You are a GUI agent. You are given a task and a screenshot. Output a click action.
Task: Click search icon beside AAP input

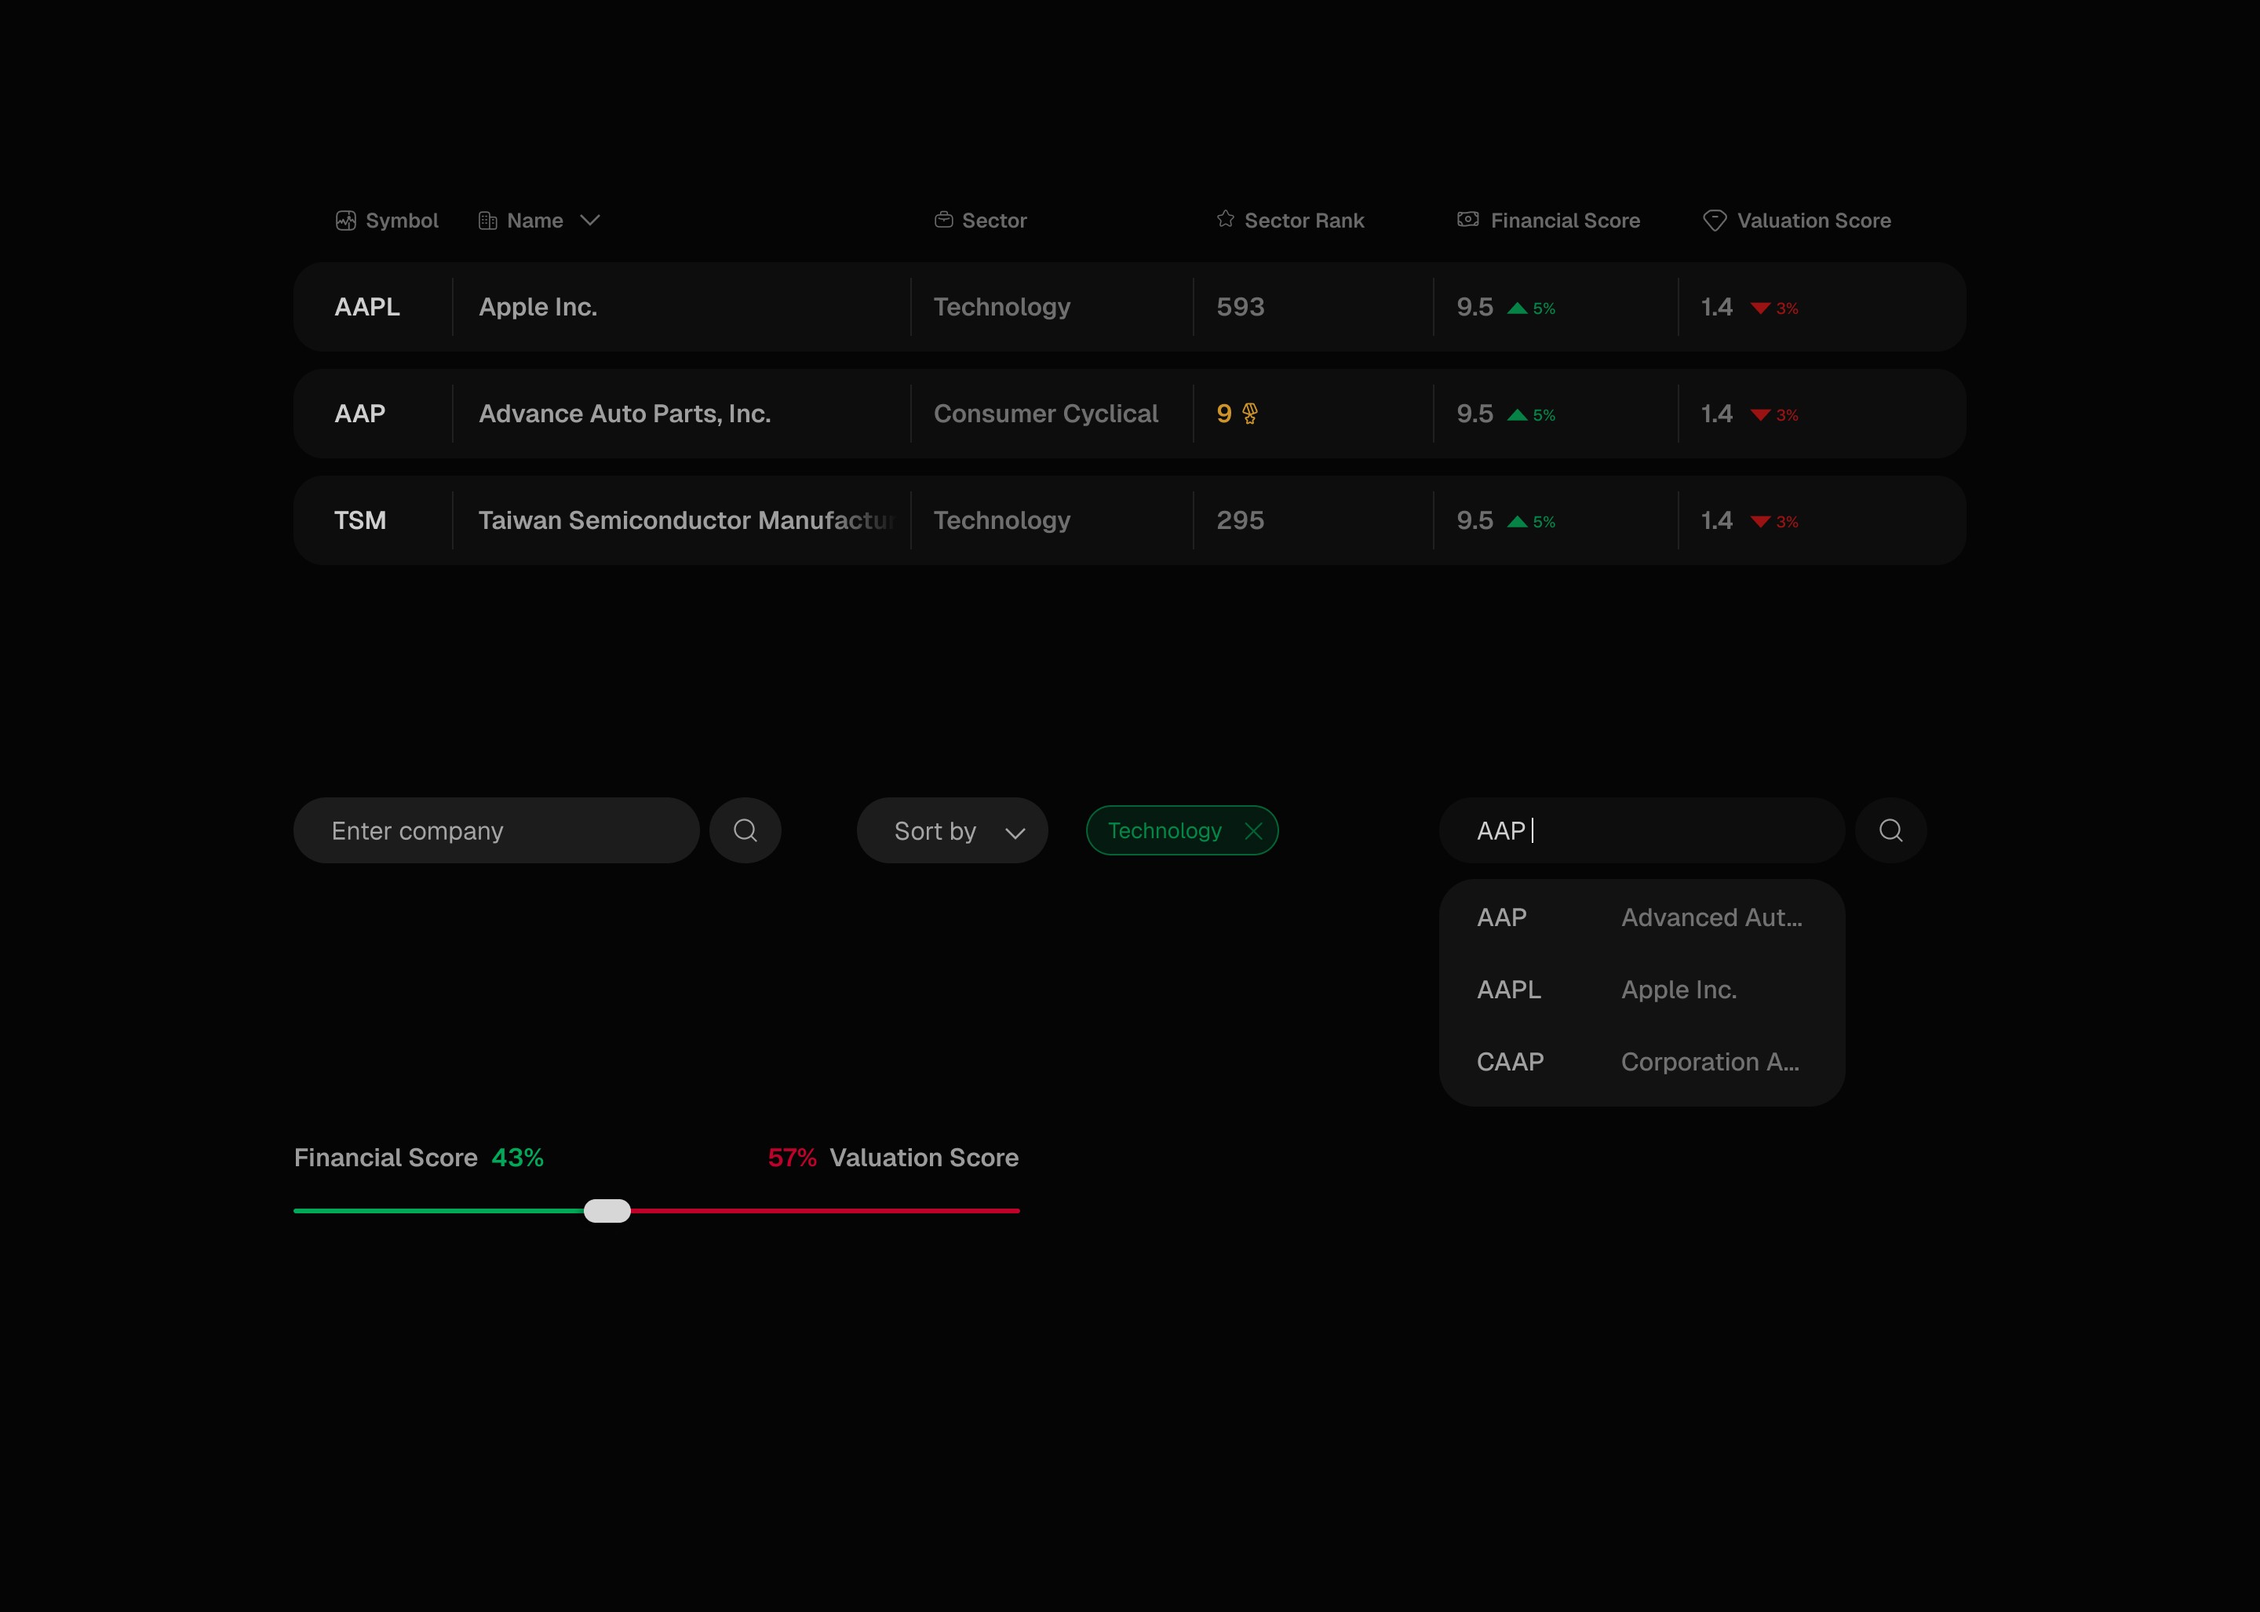coord(1890,831)
